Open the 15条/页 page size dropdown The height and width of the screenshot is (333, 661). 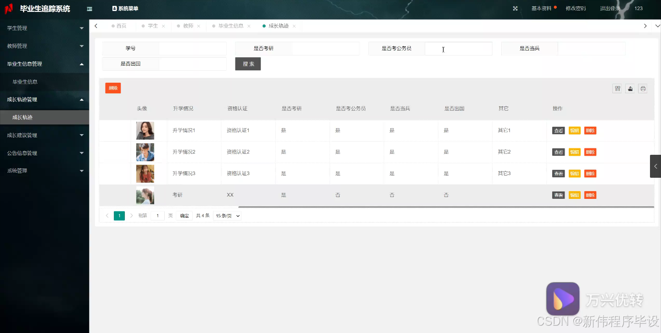point(227,216)
